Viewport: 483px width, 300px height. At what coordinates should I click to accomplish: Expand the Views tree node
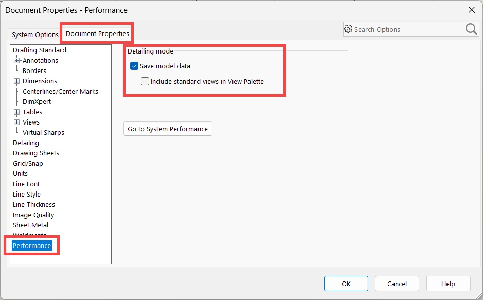[x=17, y=122]
